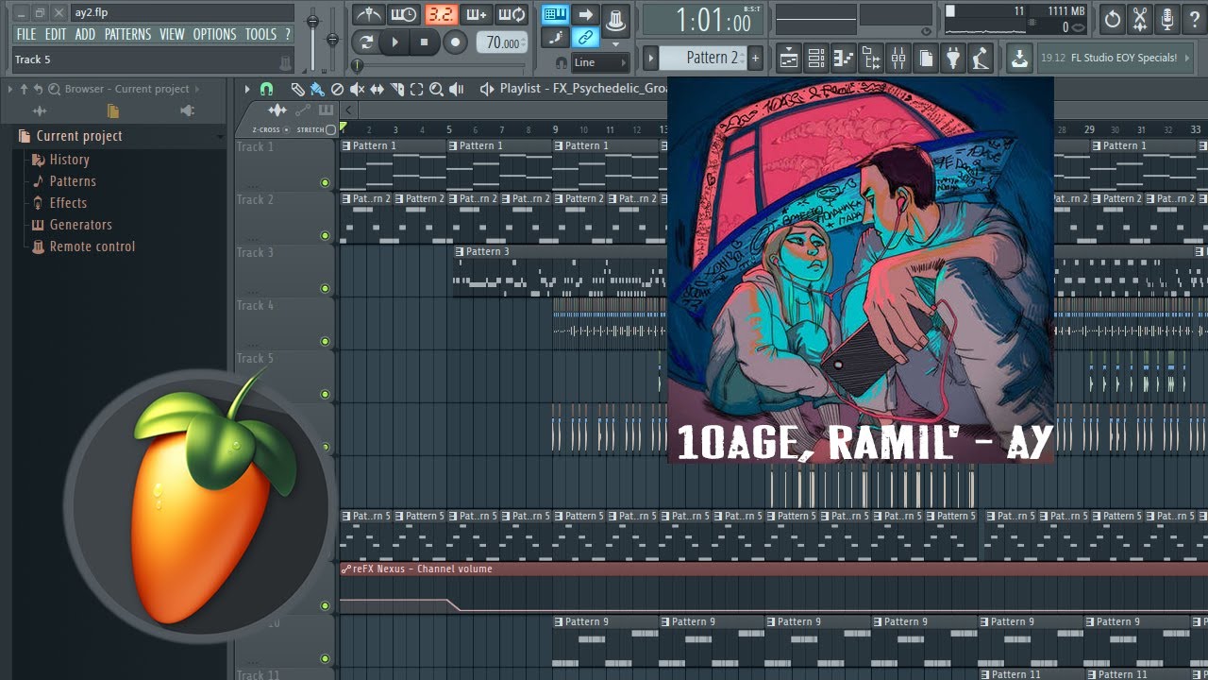Open the Playlist view from toolbar
This screenshot has width=1208, height=680.
789,59
